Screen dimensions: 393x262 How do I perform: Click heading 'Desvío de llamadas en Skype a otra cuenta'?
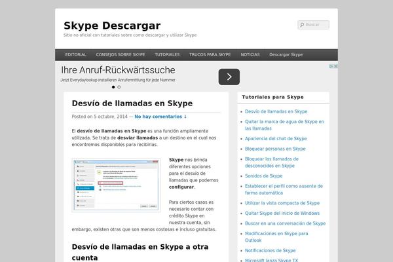[x=140, y=252]
